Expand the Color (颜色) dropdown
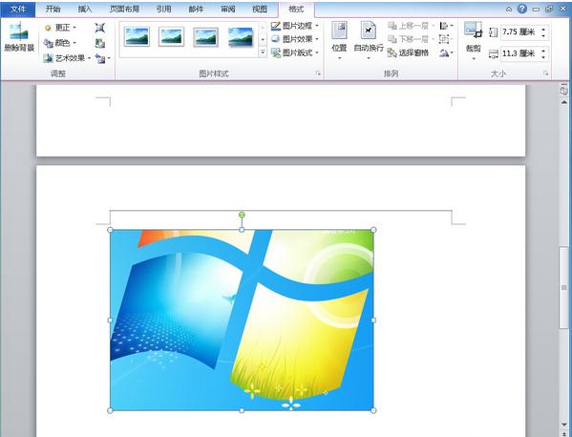Viewport: 572px width, 437px height. pos(60,43)
